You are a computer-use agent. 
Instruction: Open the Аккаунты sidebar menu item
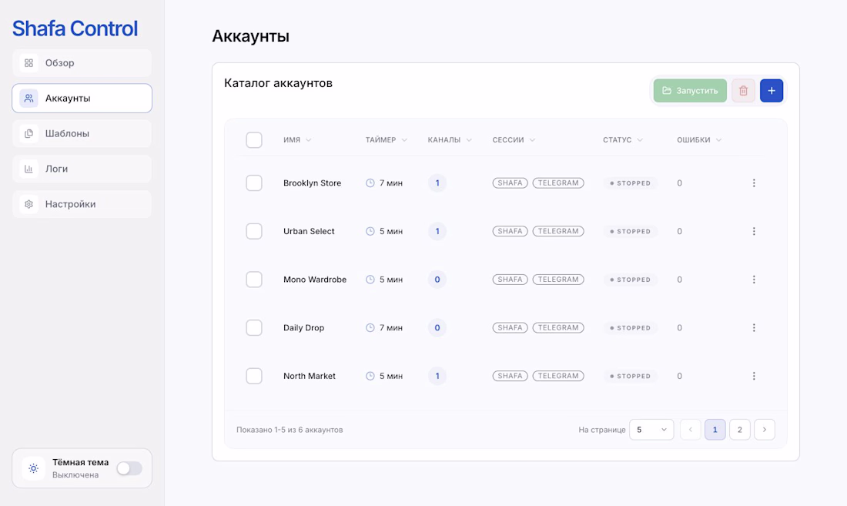point(82,99)
